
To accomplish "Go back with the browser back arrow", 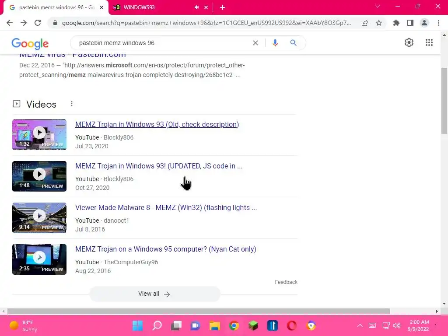I will [x=10, y=23].
